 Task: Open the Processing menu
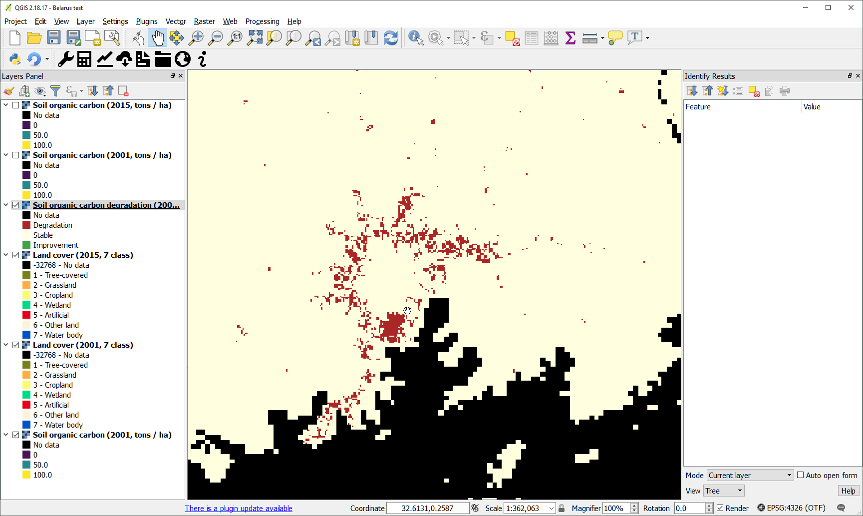click(262, 21)
